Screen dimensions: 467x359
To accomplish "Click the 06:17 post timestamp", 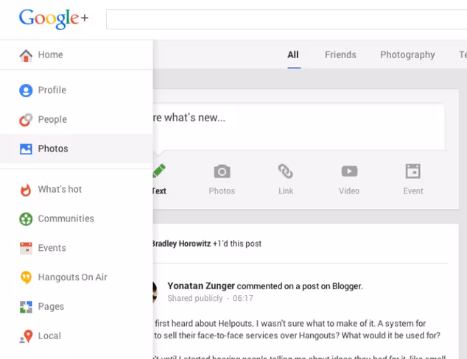I will [x=243, y=299].
